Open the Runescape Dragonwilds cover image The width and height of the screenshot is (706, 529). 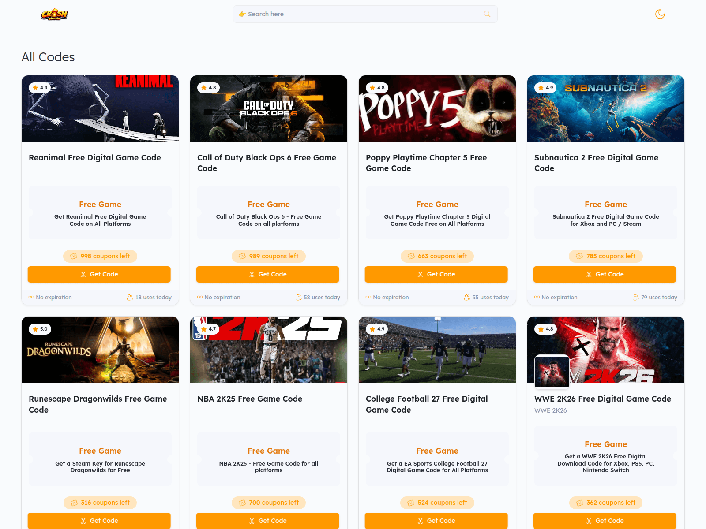(x=100, y=350)
